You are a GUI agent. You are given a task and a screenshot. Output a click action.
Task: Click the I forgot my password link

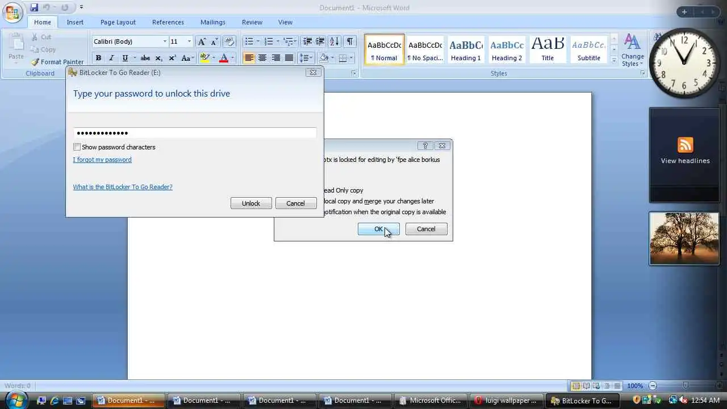tap(102, 160)
